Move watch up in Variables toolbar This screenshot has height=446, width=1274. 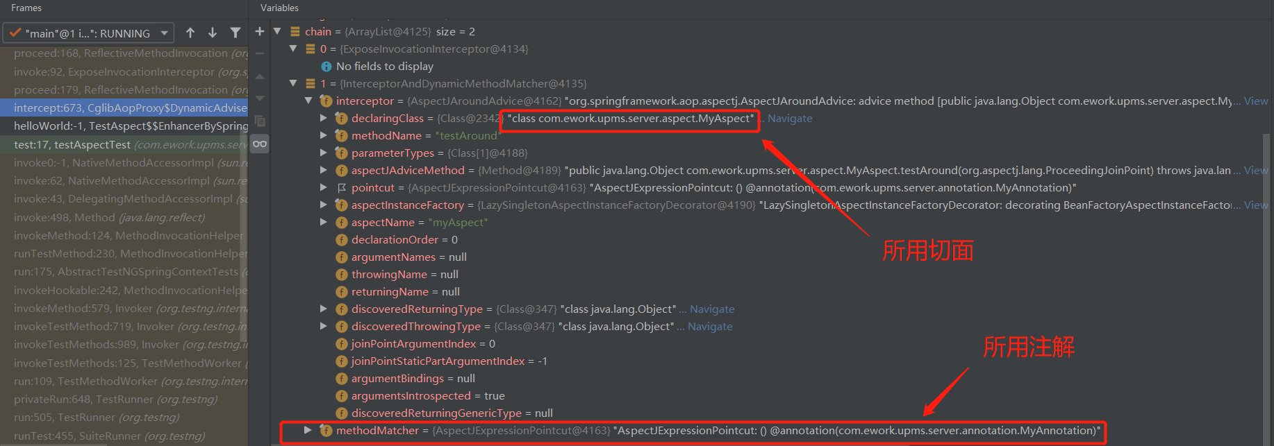tap(260, 76)
